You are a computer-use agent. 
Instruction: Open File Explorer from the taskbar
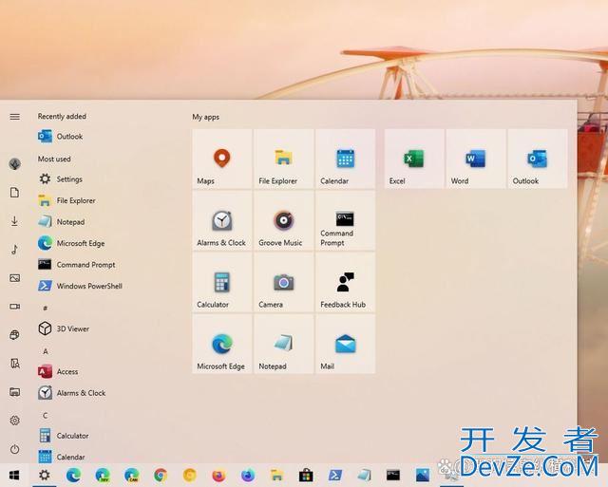[x=276, y=475]
